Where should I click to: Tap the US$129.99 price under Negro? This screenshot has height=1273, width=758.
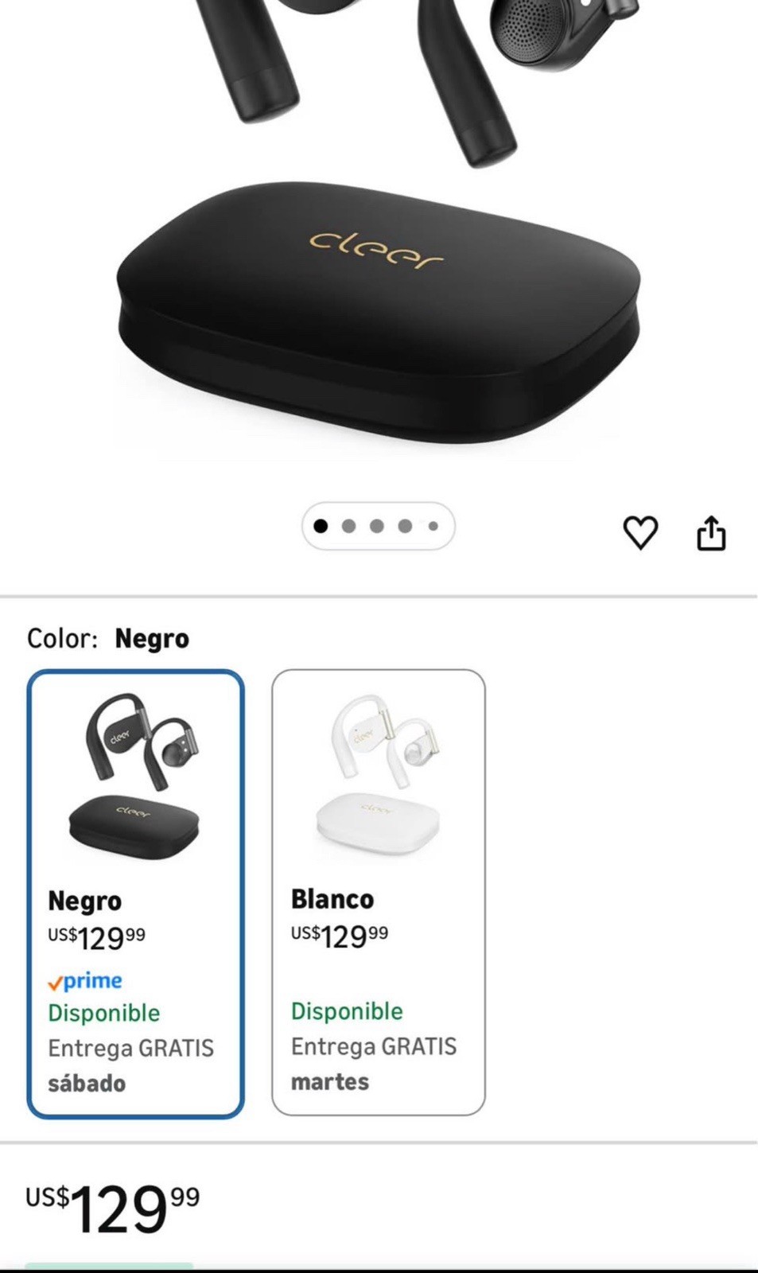pyautogui.click(x=96, y=938)
